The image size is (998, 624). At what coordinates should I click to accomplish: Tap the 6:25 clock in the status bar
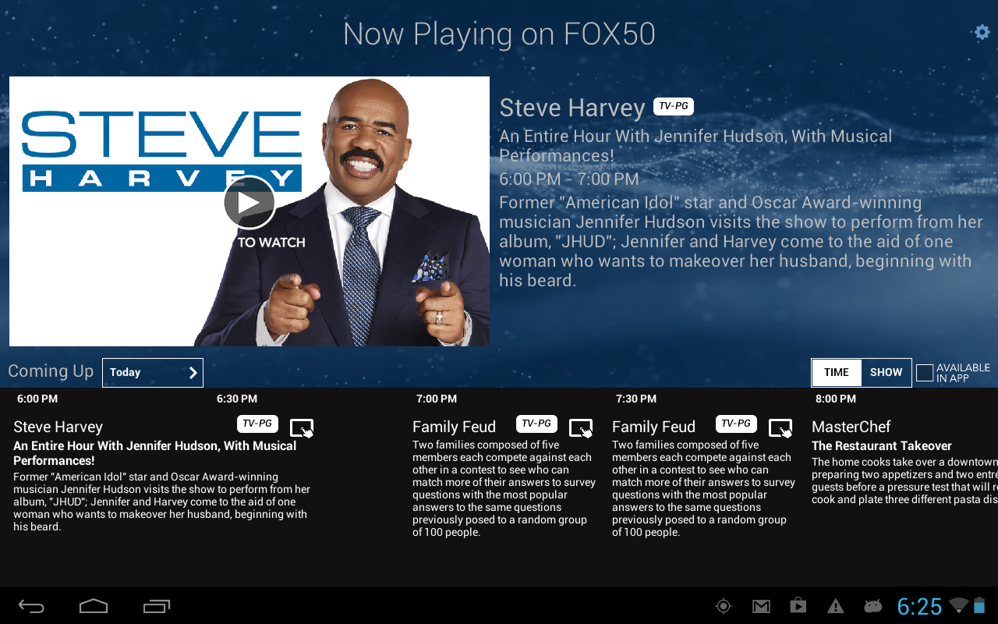[919, 606]
